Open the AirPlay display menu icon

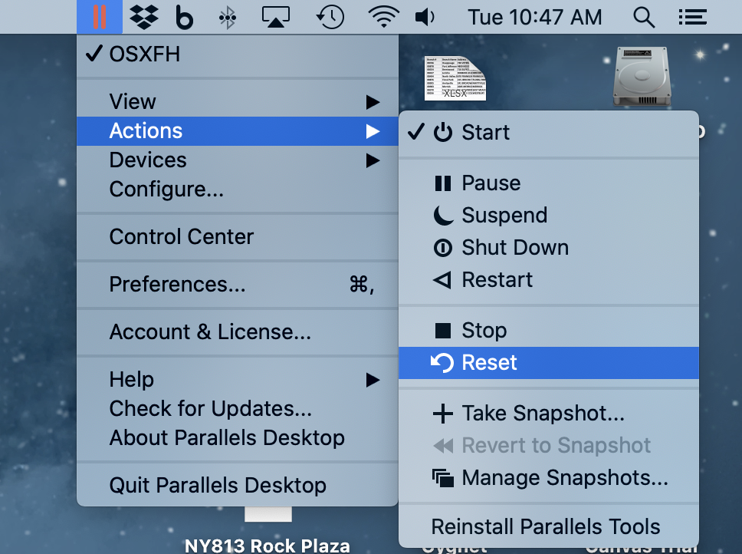pos(276,17)
